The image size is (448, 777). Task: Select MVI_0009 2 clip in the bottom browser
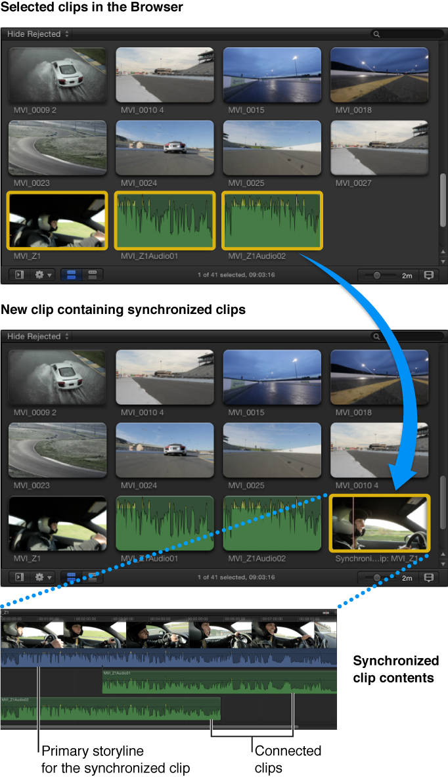[58, 377]
